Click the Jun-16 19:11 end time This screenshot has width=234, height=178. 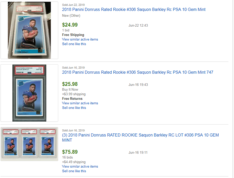click(x=138, y=153)
